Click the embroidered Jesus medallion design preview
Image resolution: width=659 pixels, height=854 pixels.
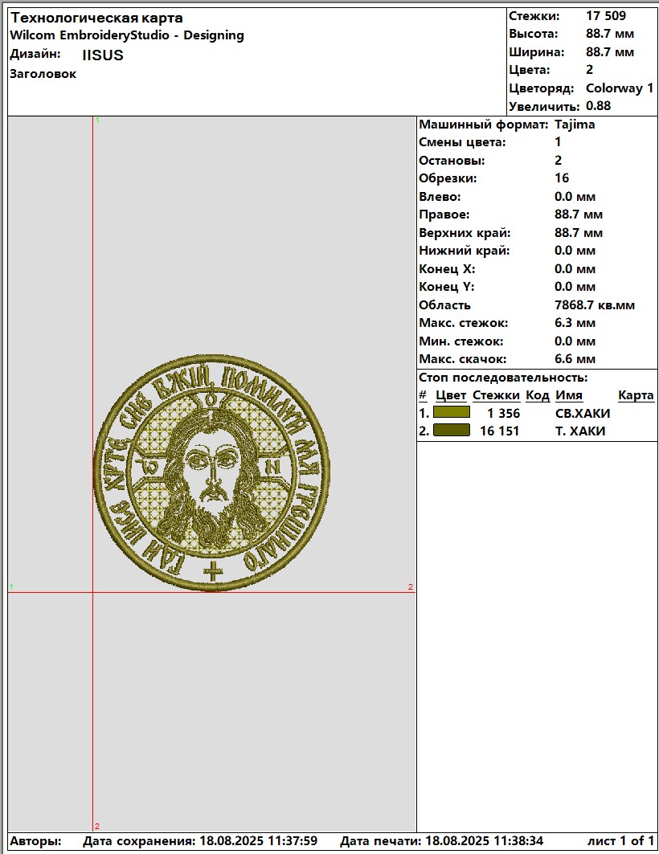[211, 472]
